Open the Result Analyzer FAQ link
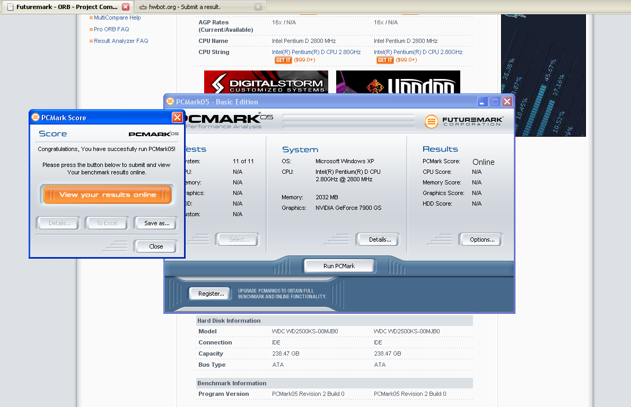Image resolution: width=631 pixels, height=407 pixels. tap(121, 41)
